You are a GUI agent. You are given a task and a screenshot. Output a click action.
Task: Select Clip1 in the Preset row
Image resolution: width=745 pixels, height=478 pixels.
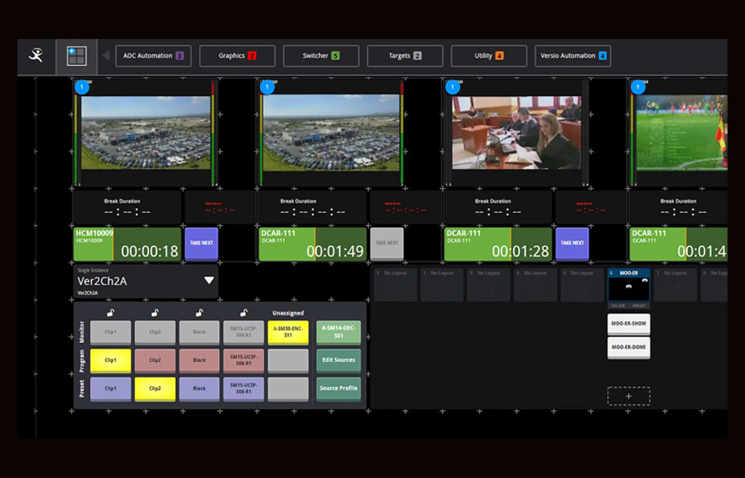click(111, 389)
